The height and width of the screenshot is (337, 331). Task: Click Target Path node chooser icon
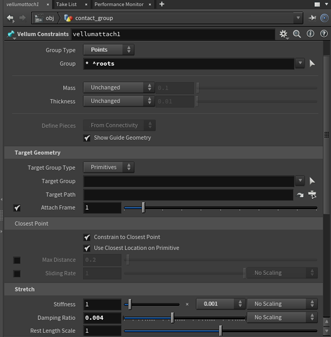point(312,195)
